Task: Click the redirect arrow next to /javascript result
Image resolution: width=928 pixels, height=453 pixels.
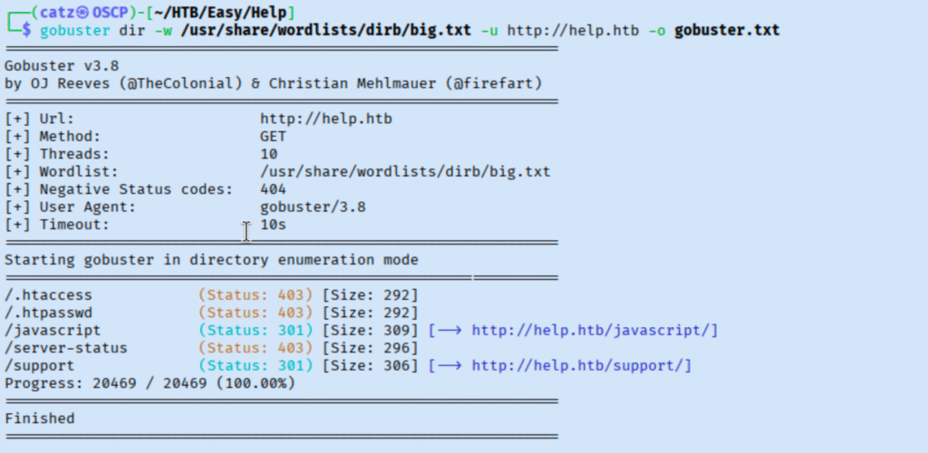Action: 450,331
